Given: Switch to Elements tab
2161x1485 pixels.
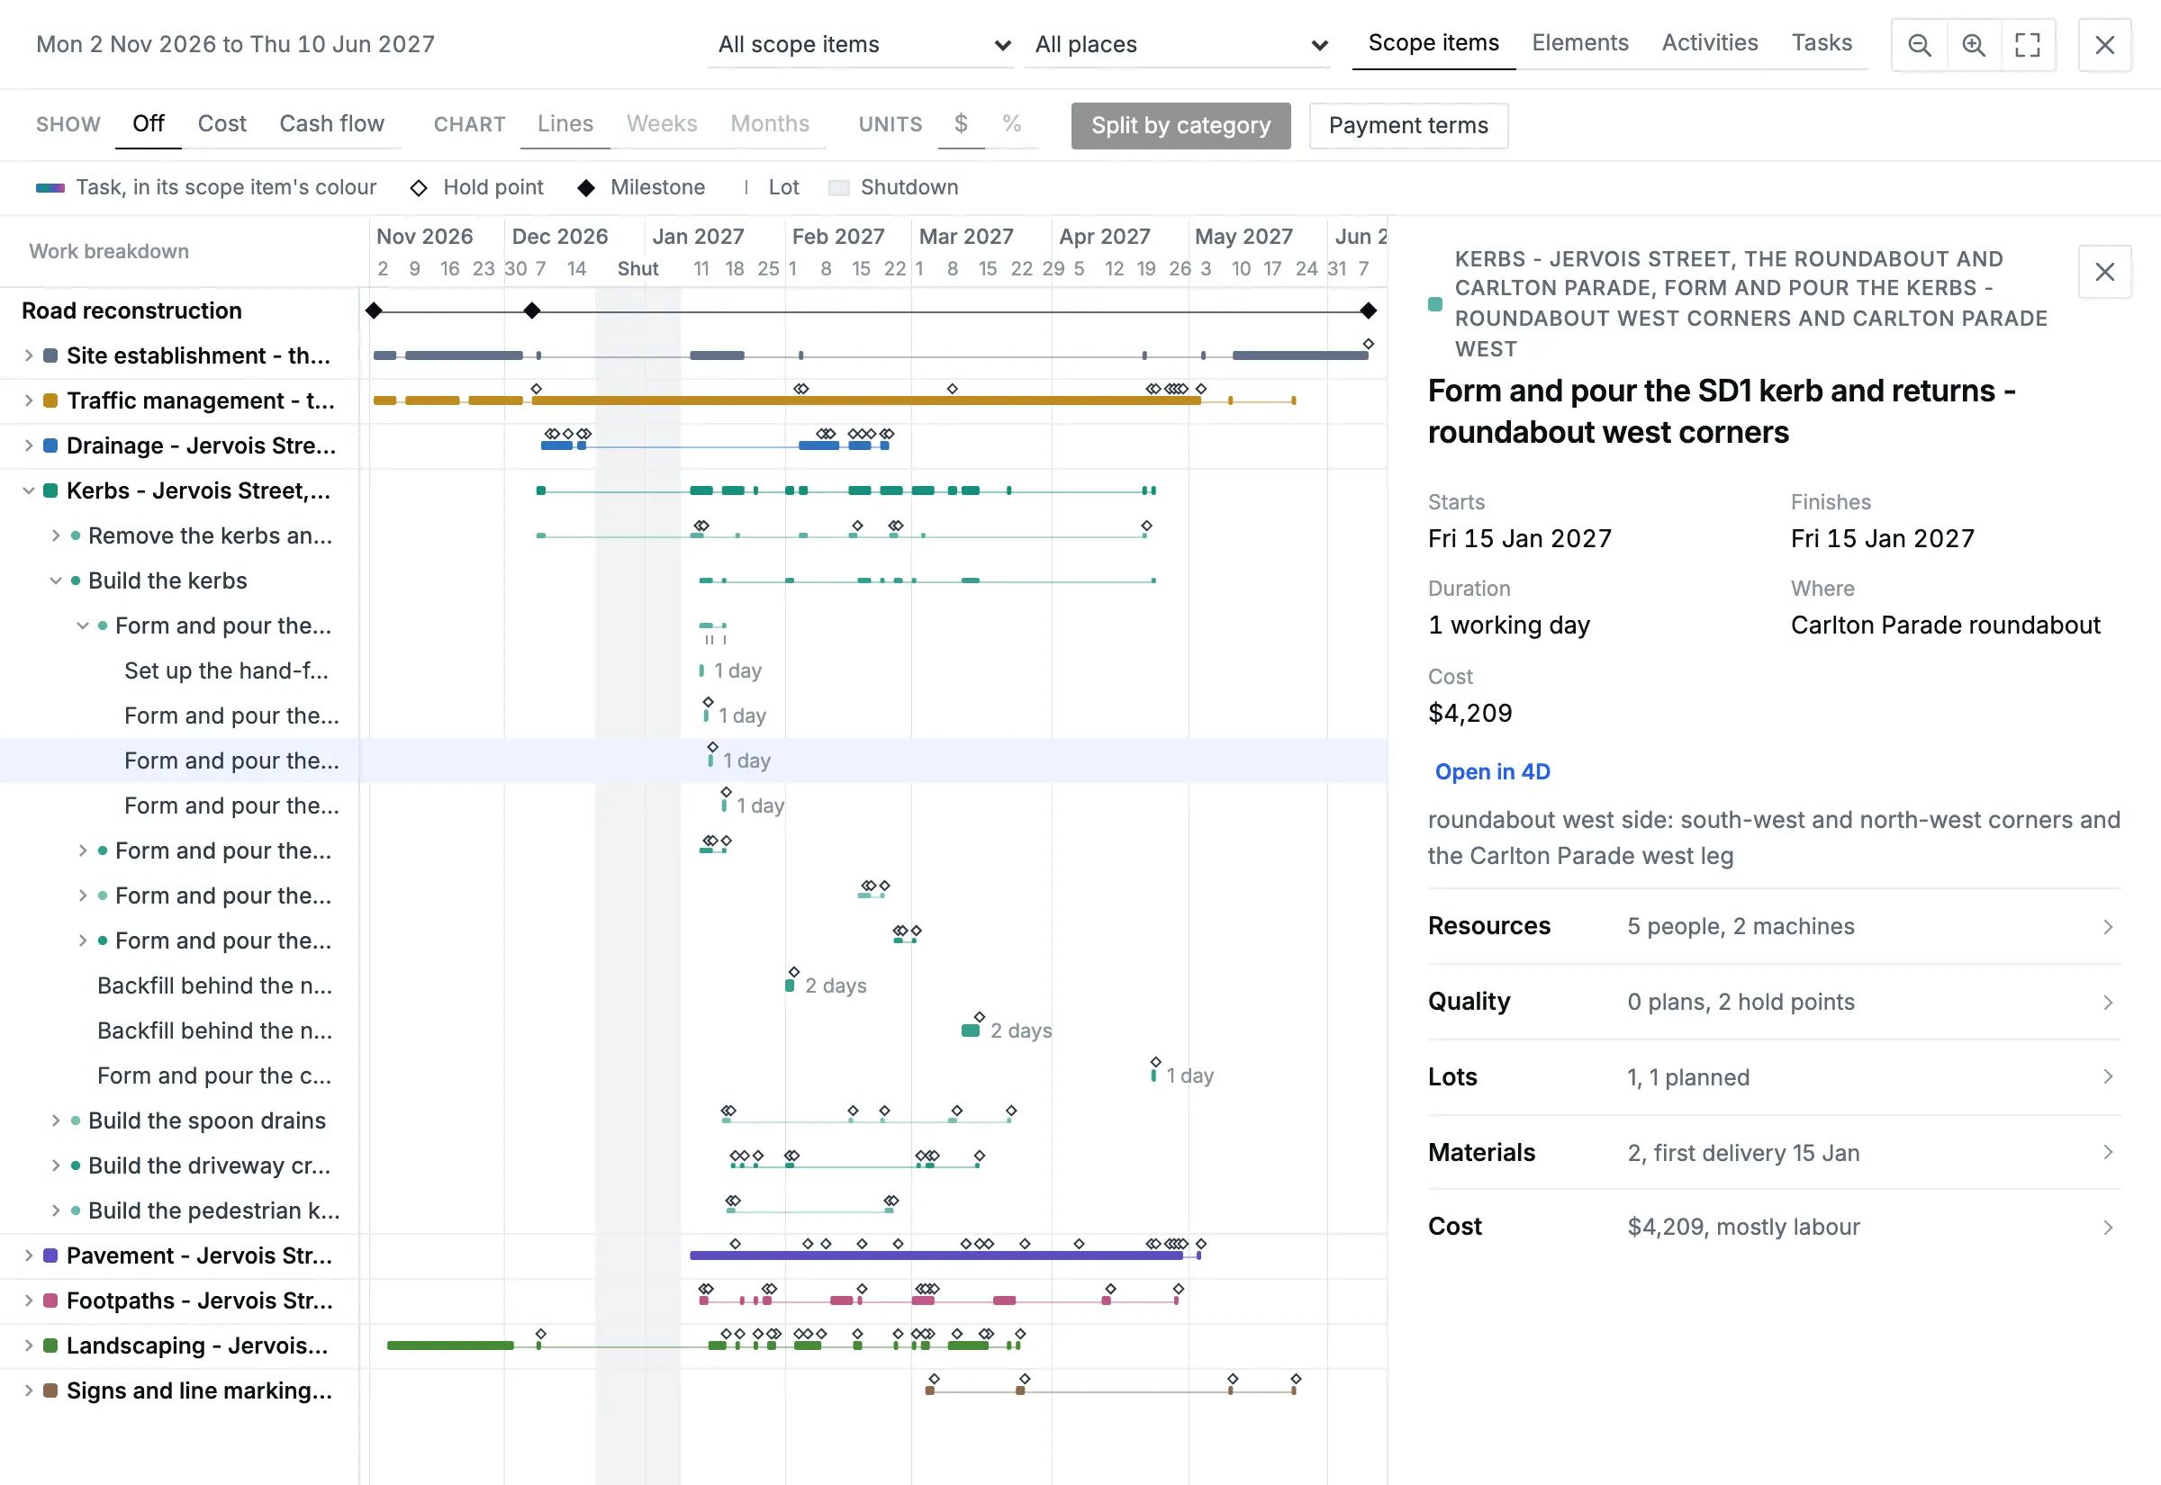Looking at the screenshot, I should 1580,43.
